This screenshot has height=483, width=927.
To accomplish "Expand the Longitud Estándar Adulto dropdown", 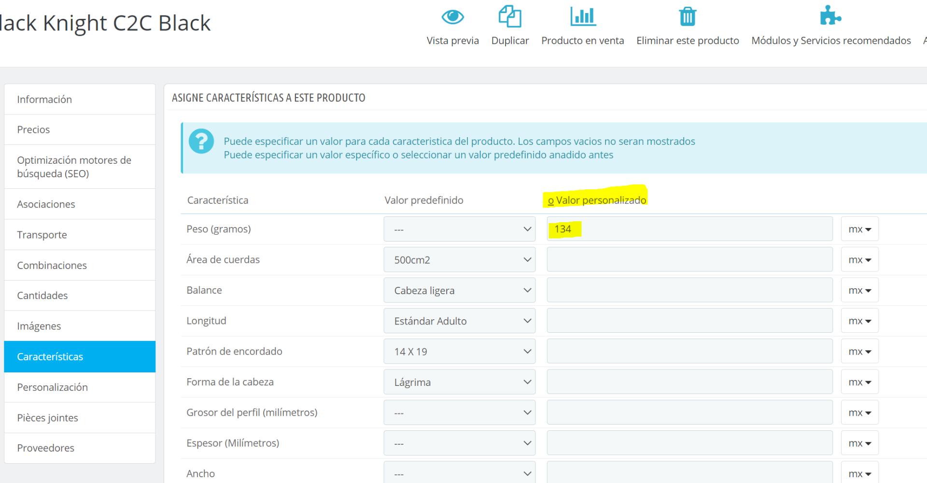I will [x=459, y=321].
